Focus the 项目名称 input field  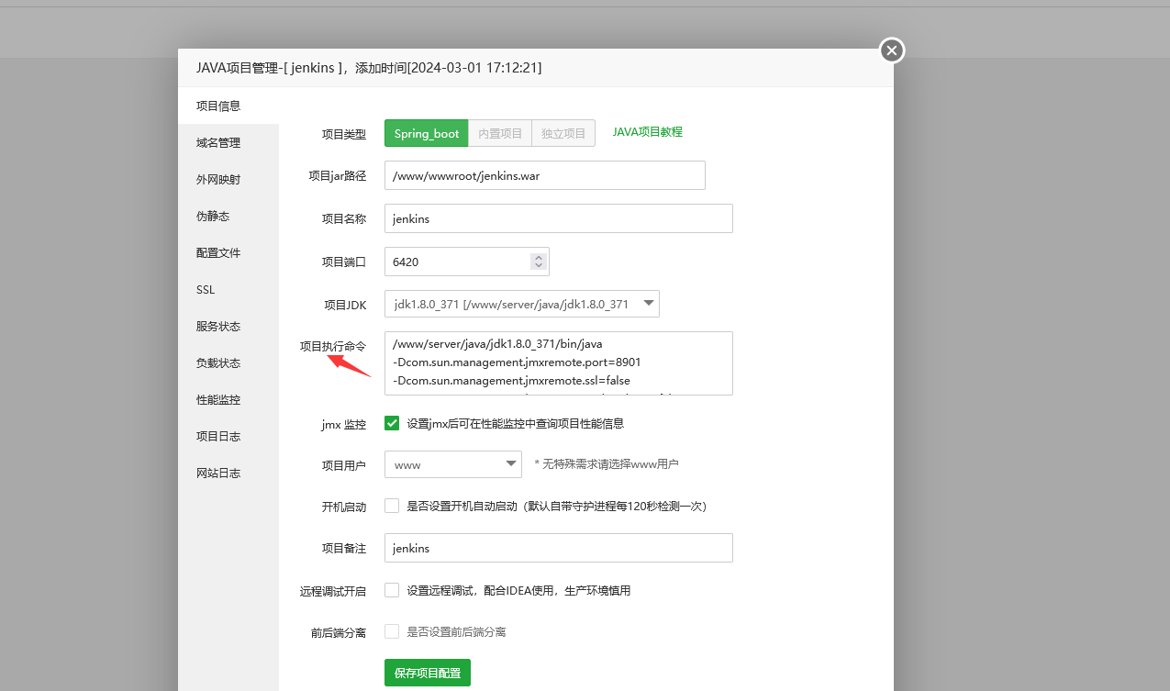559,218
